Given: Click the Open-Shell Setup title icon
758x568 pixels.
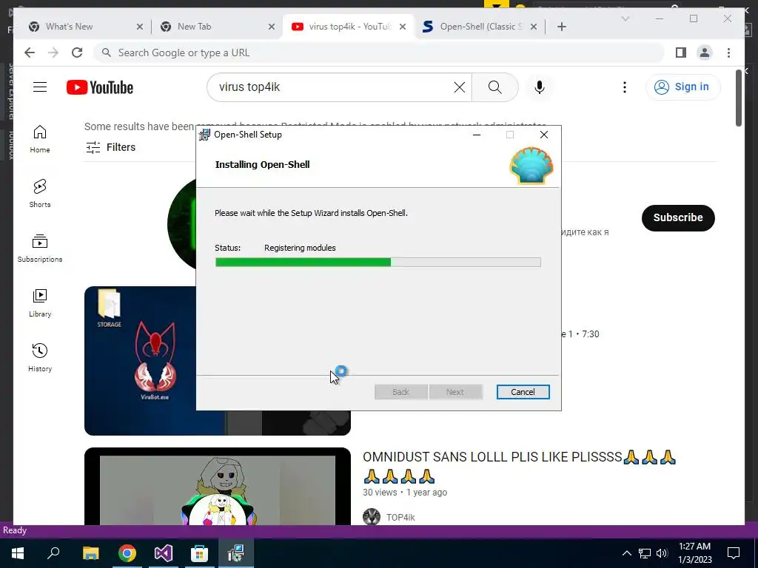Looking at the screenshot, I should [204, 135].
